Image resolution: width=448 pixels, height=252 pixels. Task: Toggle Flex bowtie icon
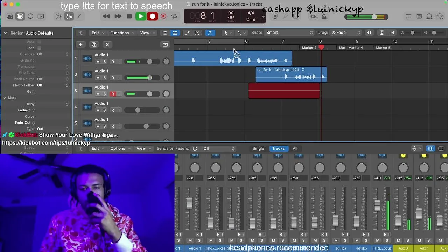(x=197, y=33)
